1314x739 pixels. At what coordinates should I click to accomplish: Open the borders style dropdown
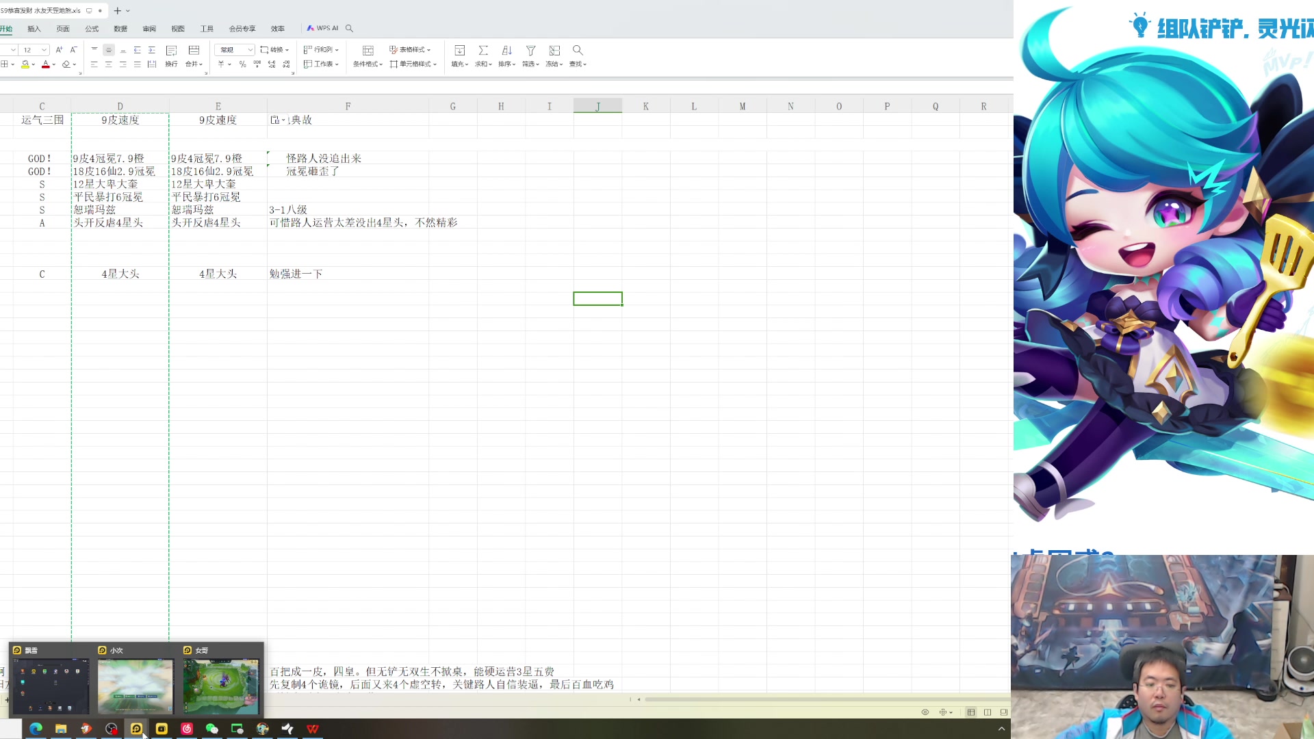click(12, 64)
